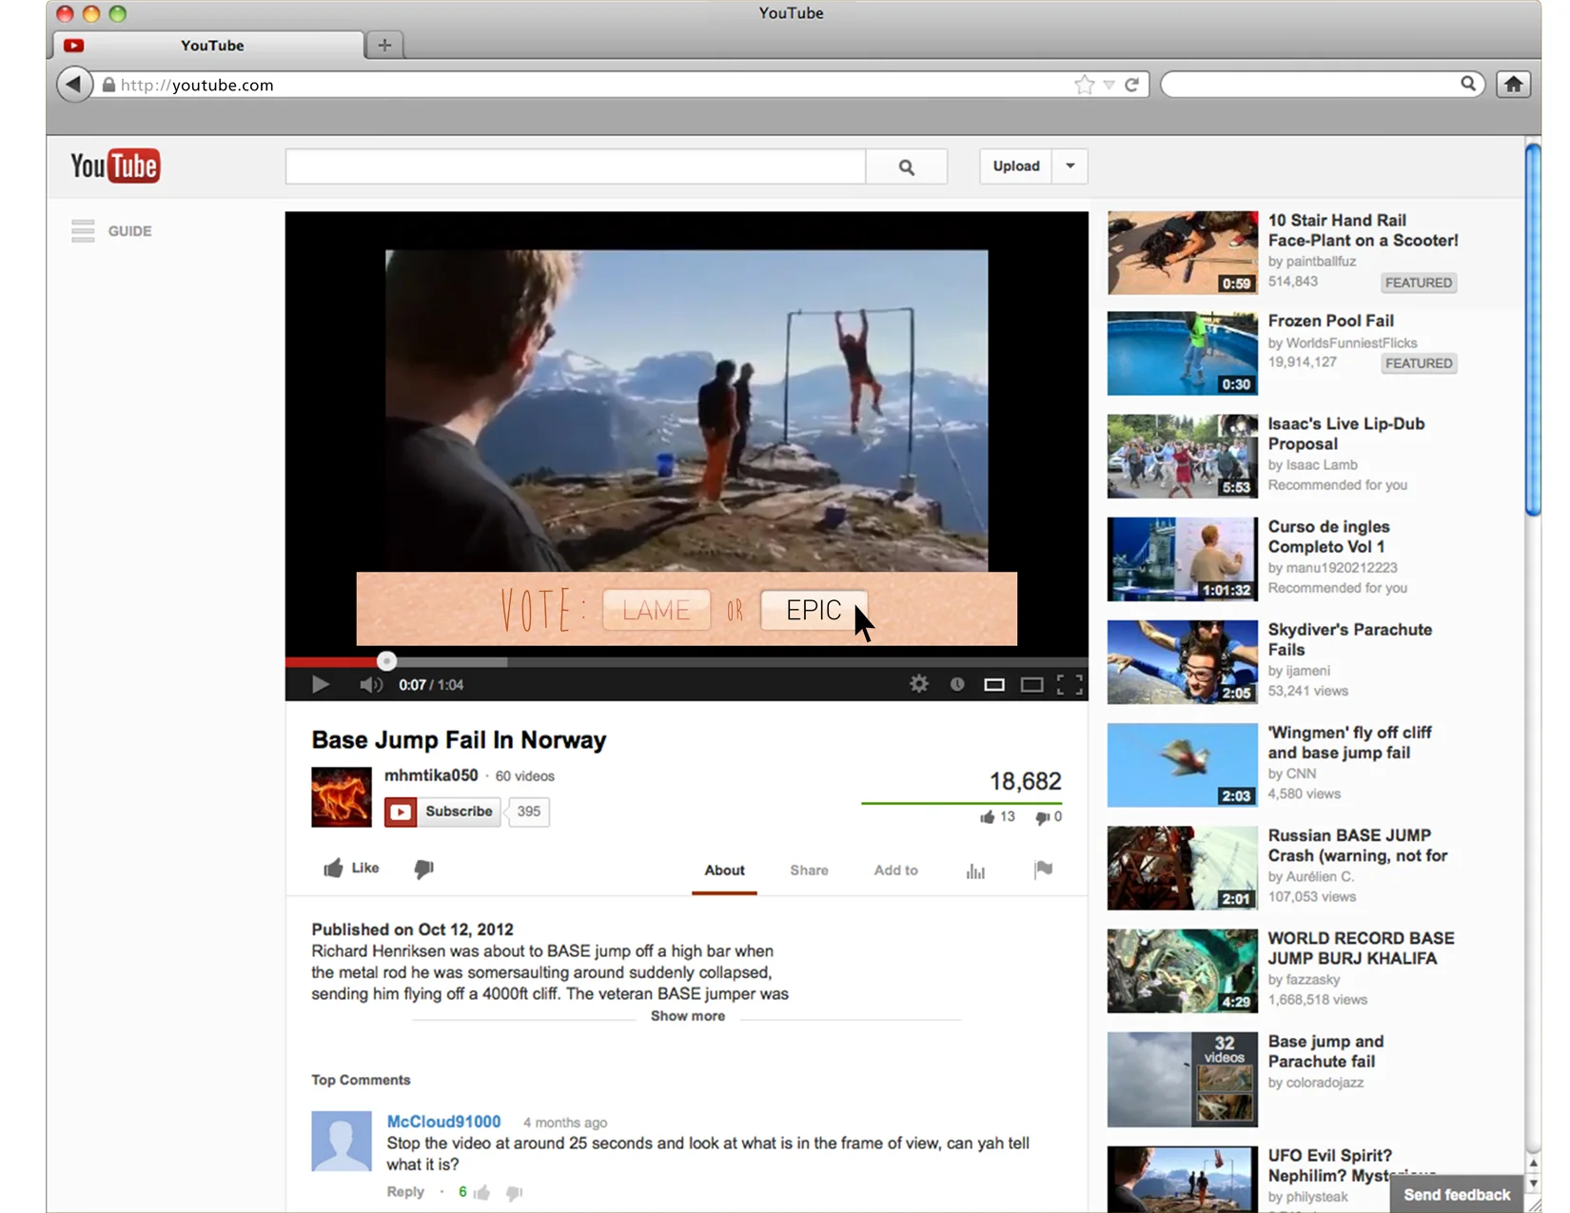Open McCloud91000's username link
The width and height of the screenshot is (1570, 1213).
443,1122
